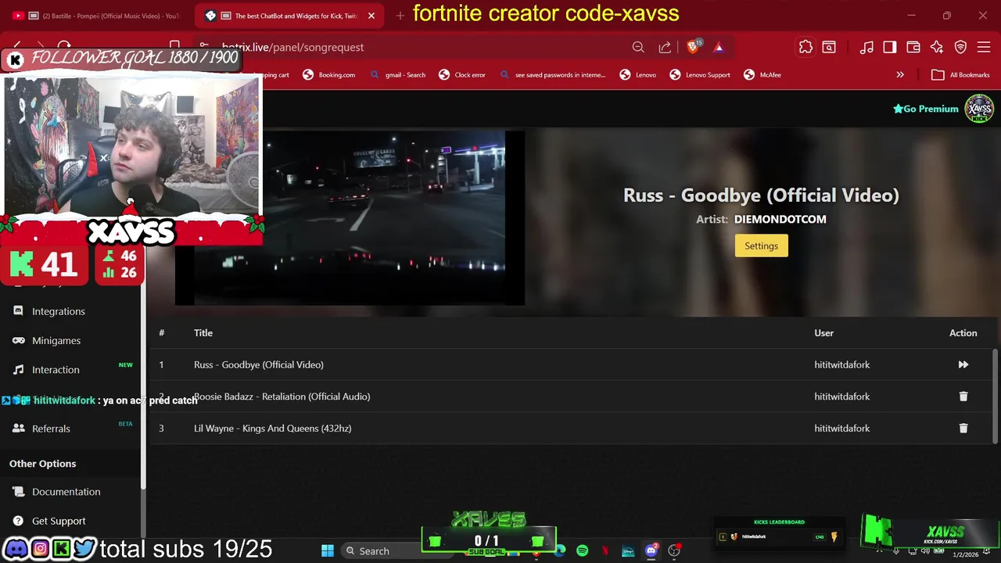1001x563 pixels.
Task: Click the song list vertical scrollbar
Action: (996, 395)
